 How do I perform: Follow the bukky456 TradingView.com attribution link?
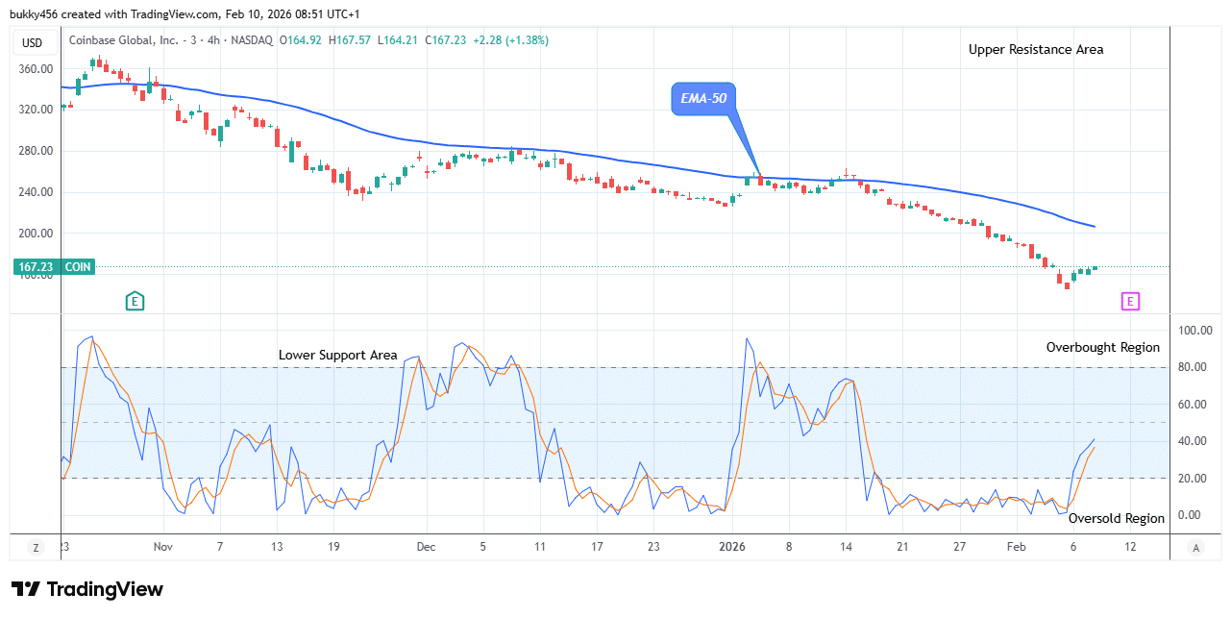click(x=106, y=13)
